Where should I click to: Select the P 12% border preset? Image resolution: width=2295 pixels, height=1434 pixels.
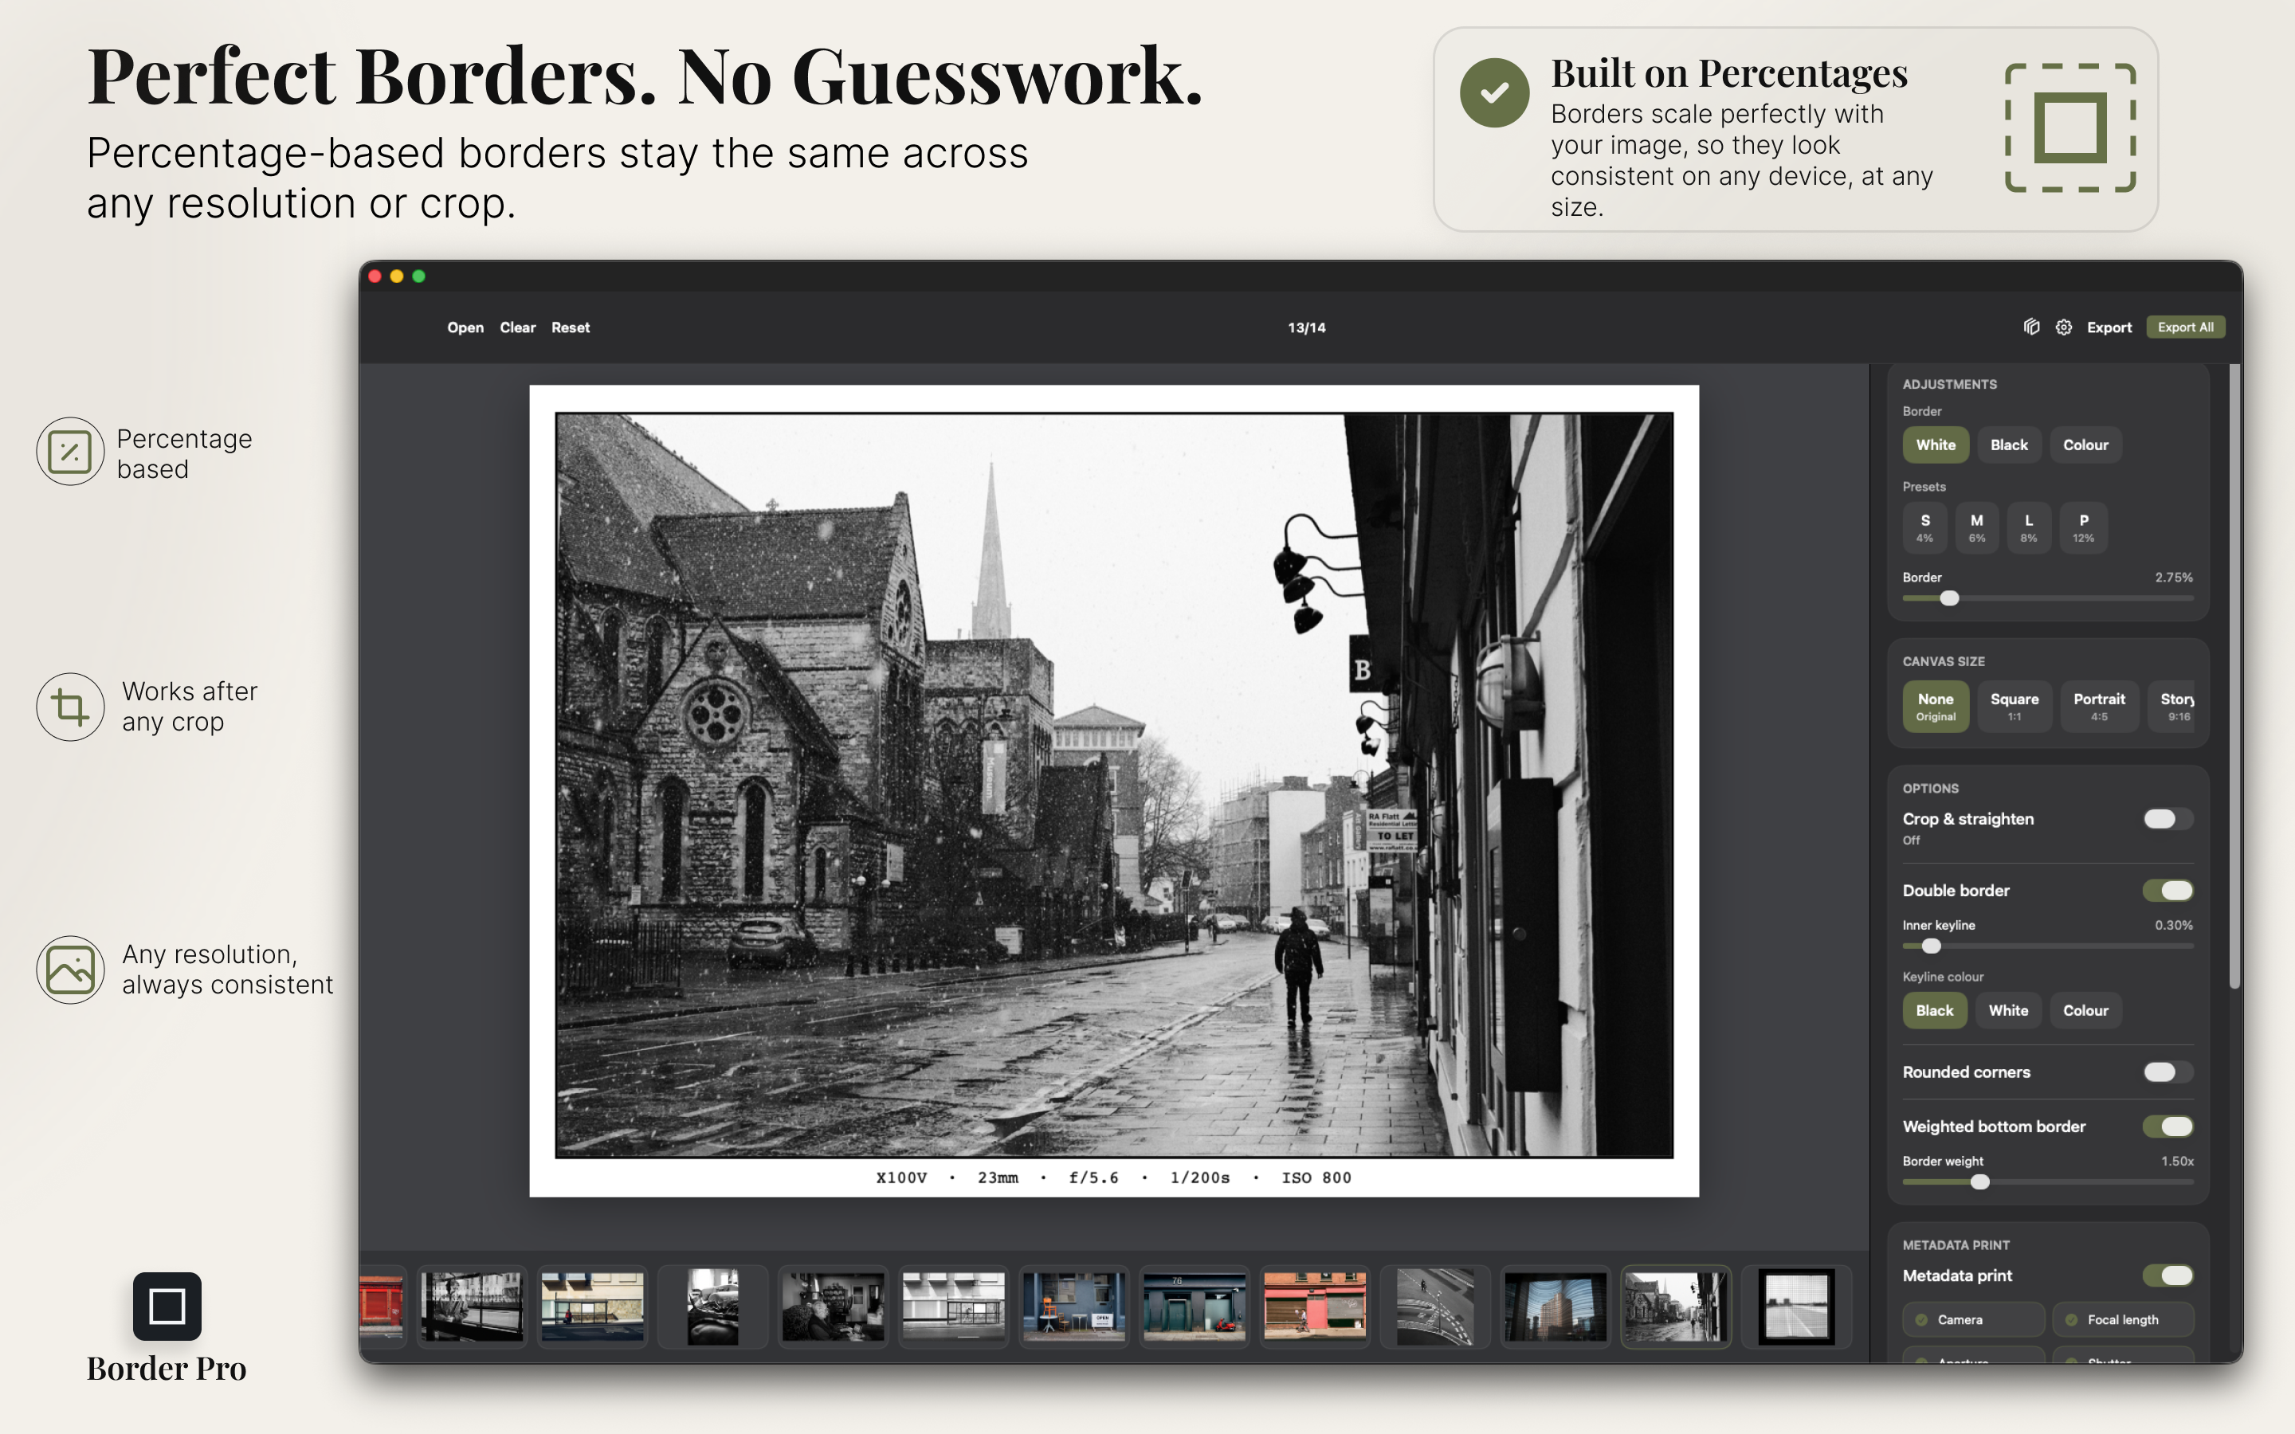tap(2084, 527)
